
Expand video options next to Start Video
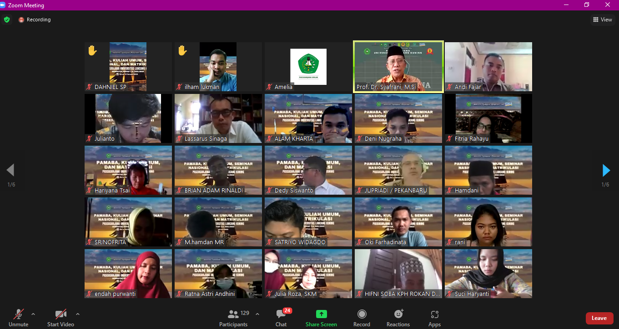pyautogui.click(x=77, y=314)
